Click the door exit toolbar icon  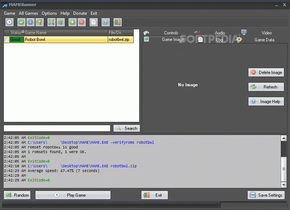[x=117, y=22]
